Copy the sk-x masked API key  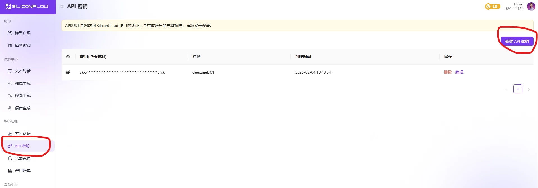pos(122,72)
